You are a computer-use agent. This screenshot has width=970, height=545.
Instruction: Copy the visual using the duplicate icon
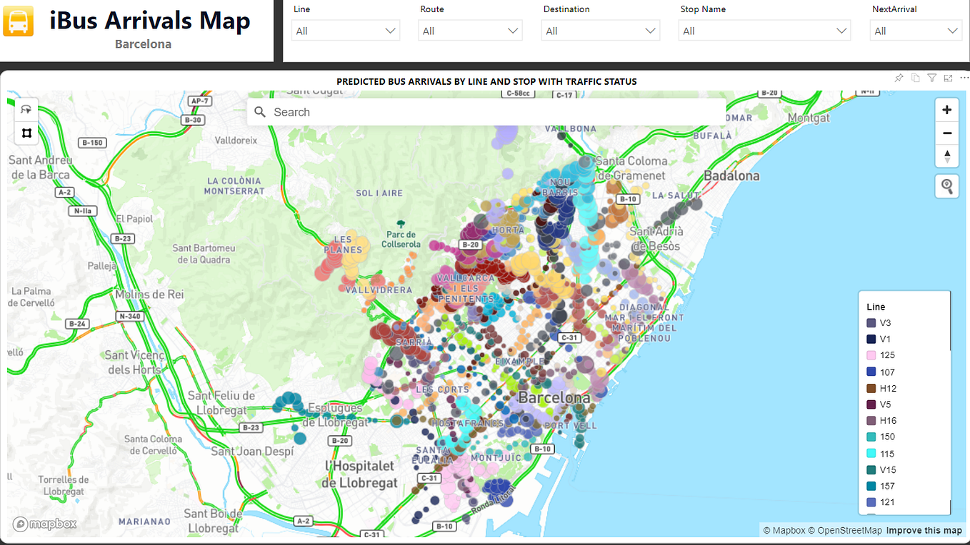916,78
